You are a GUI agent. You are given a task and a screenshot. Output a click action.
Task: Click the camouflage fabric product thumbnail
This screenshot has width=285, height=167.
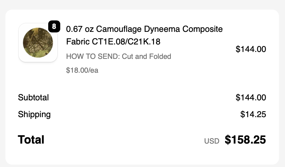click(38, 42)
